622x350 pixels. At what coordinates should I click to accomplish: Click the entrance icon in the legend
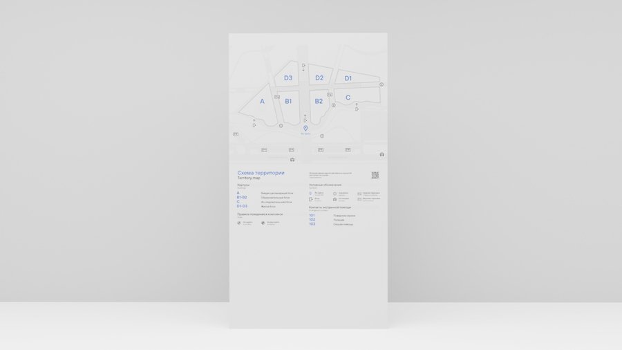coord(310,199)
